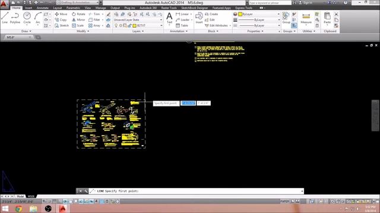Select the Arc tool
380x213 pixels.
38,18
